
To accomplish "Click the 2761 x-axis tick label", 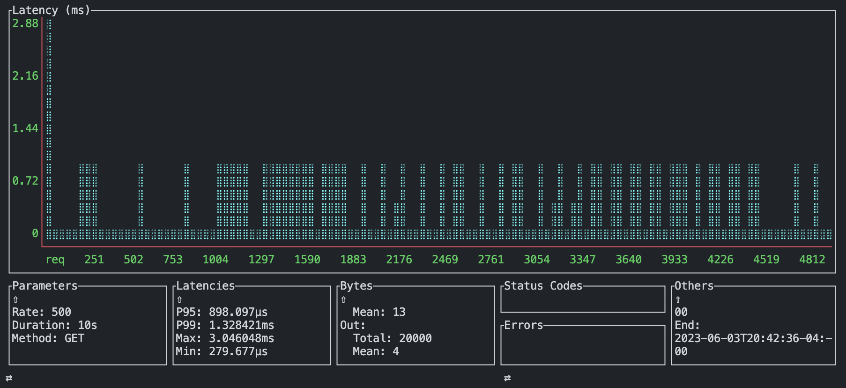I will click(491, 260).
